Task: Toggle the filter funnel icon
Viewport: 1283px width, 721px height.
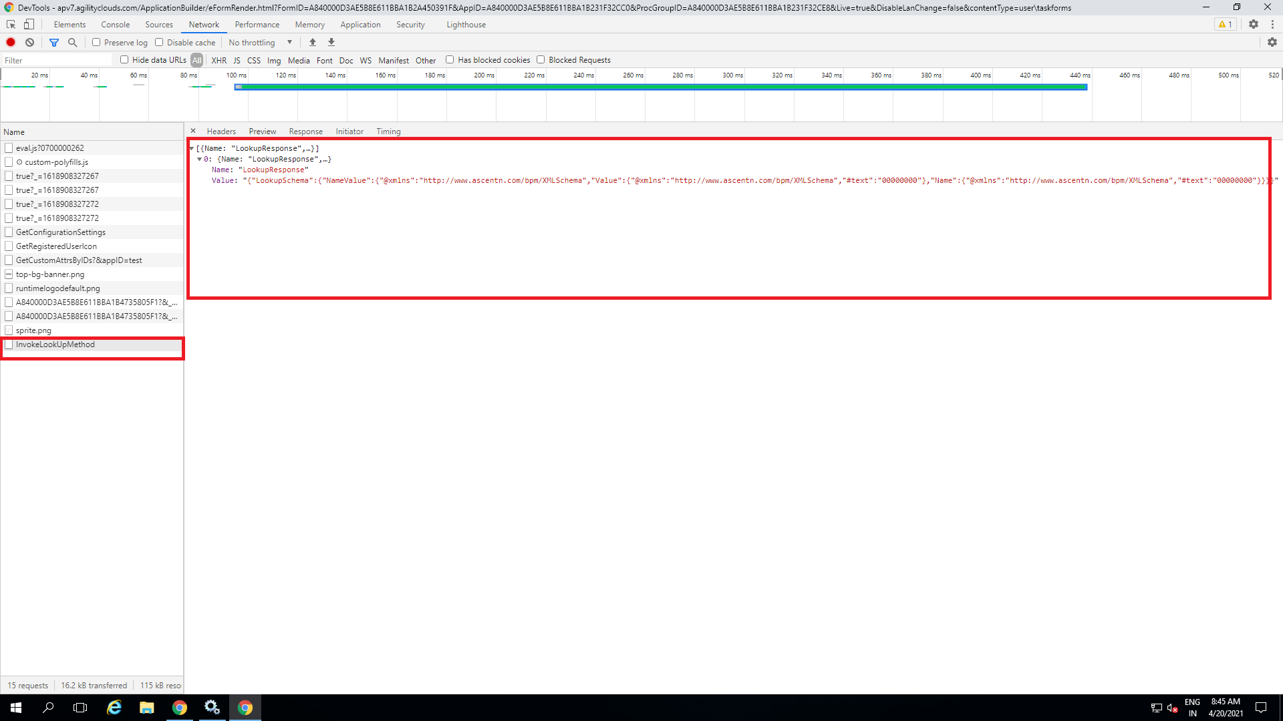Action: (54, 42)
